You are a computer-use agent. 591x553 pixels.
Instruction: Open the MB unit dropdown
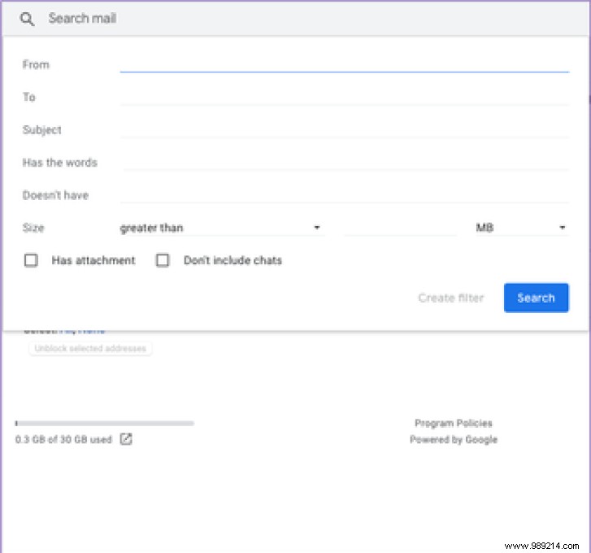pos(522,228)
